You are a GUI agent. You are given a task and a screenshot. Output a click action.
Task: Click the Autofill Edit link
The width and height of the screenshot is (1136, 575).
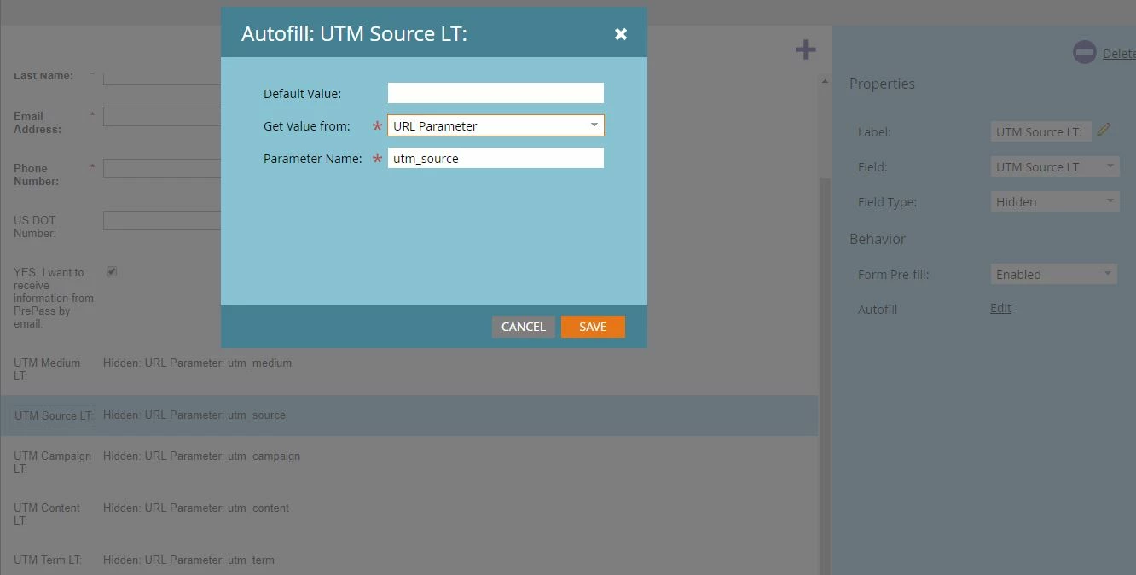click(1000, 309)
